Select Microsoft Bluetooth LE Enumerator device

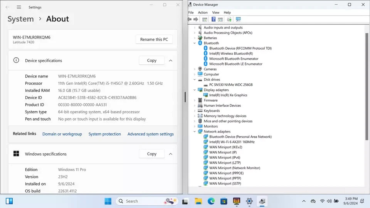[236, 64]
